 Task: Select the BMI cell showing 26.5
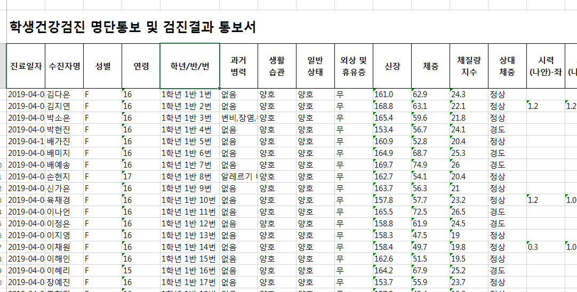(x=469, y=212)
